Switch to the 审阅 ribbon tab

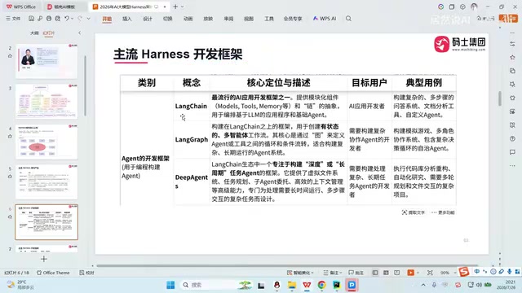click(x=228, y=19)
